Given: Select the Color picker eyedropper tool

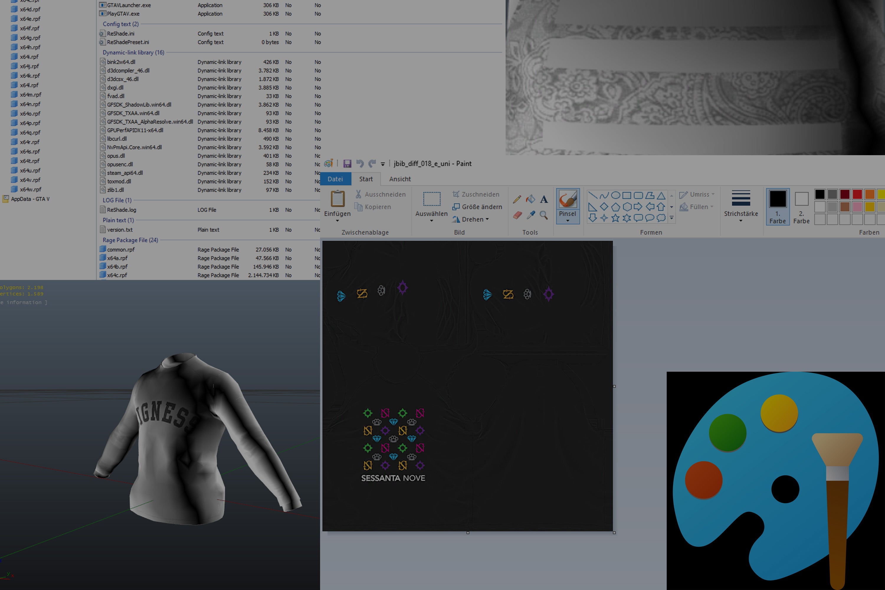Looking at the screenshot, I should (531, 215).
